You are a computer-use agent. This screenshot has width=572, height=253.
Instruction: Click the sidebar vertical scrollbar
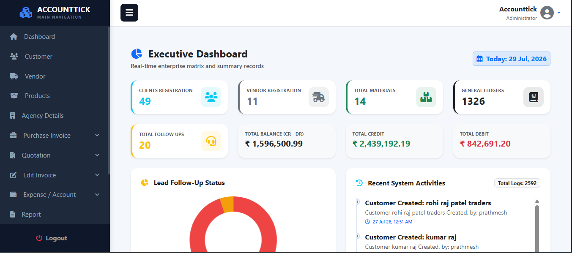tap(109, 101)
